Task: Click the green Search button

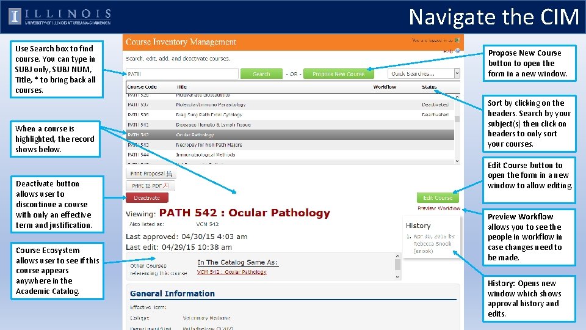Action: 261,74
